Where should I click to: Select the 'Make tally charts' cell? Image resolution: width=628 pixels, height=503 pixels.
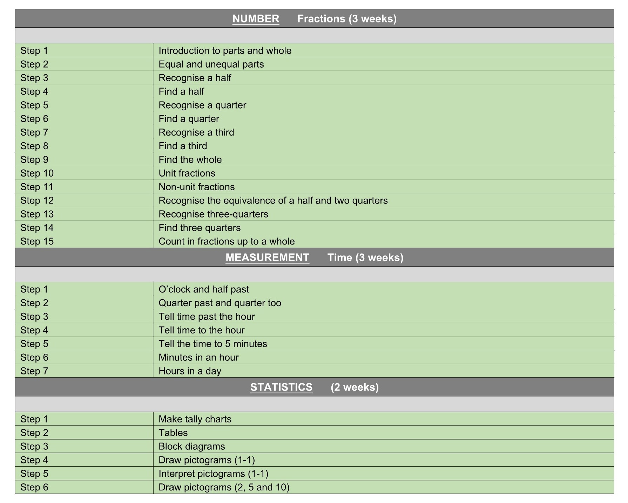pos(195,419)
